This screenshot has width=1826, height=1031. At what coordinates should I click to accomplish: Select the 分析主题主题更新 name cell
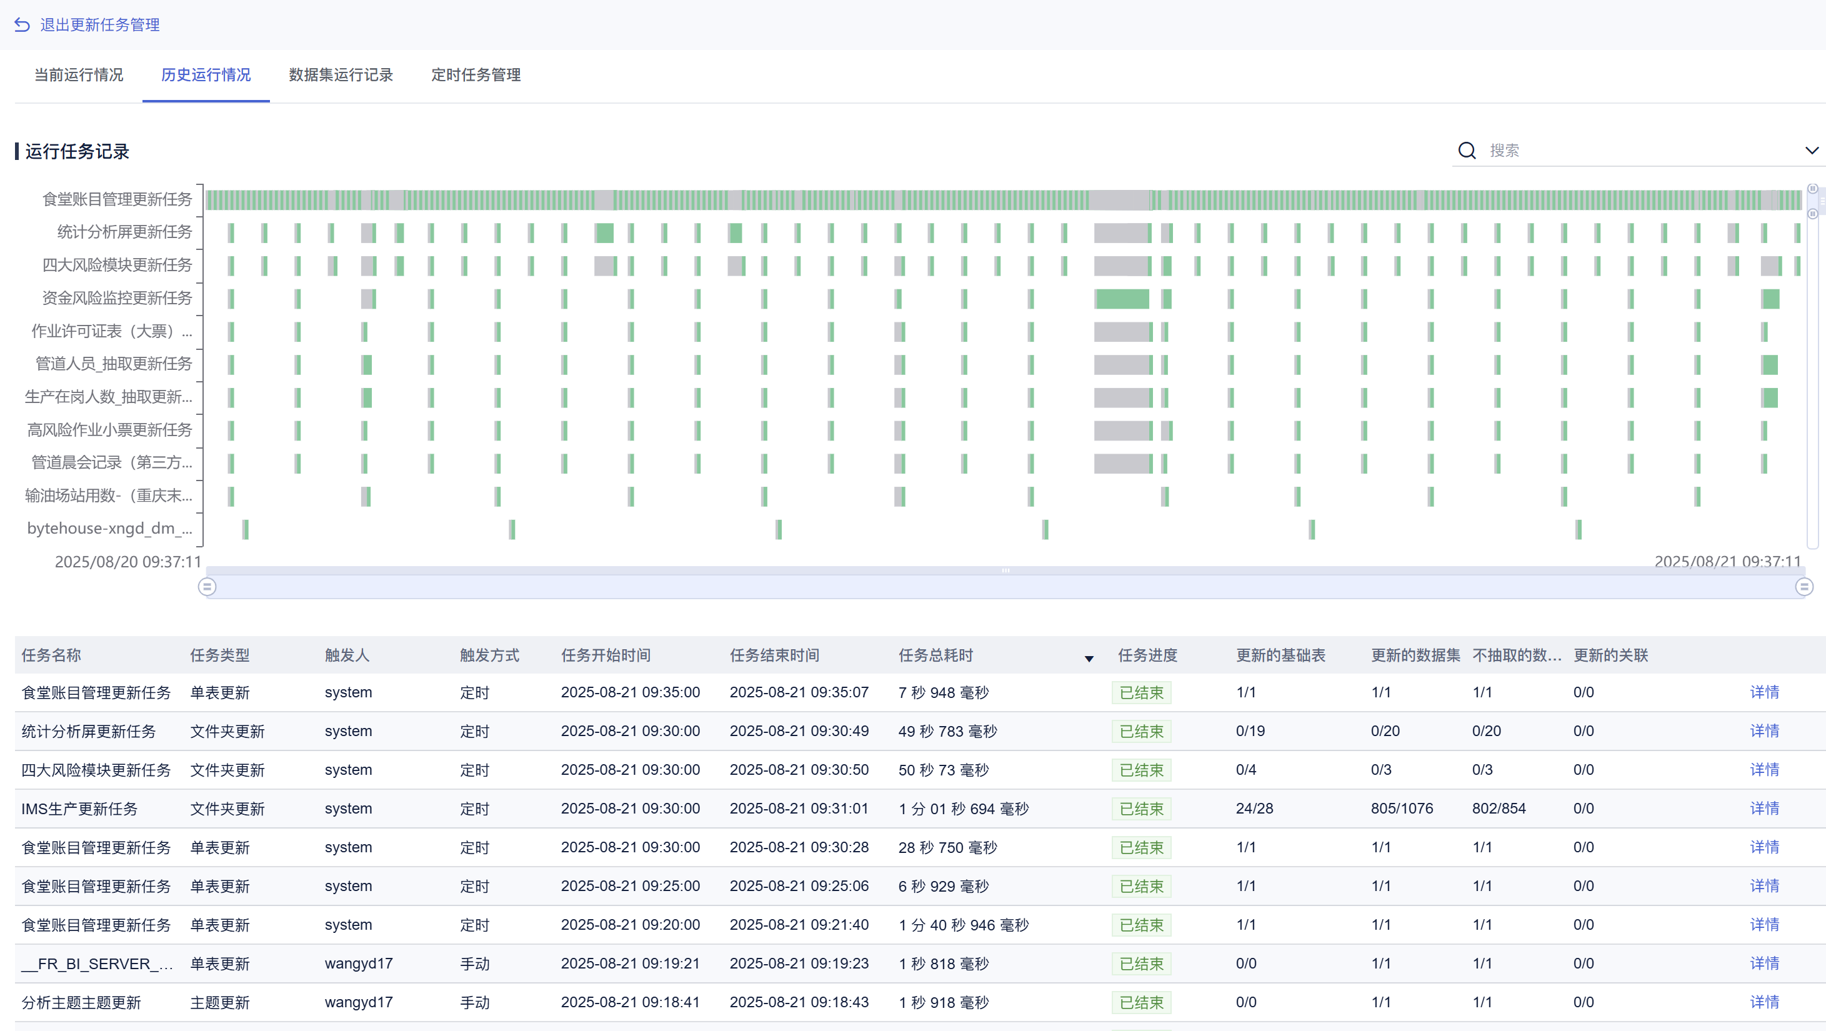81,1002
